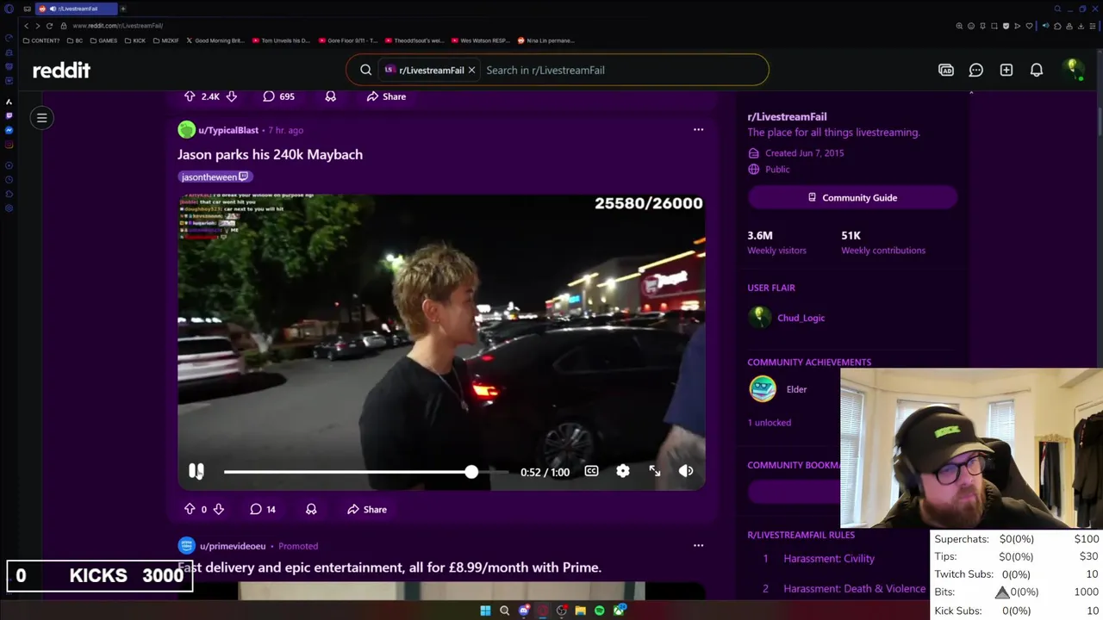Click the address bar URL
This screenshot has width=1103, height=620.
click(x=118, y=26)
